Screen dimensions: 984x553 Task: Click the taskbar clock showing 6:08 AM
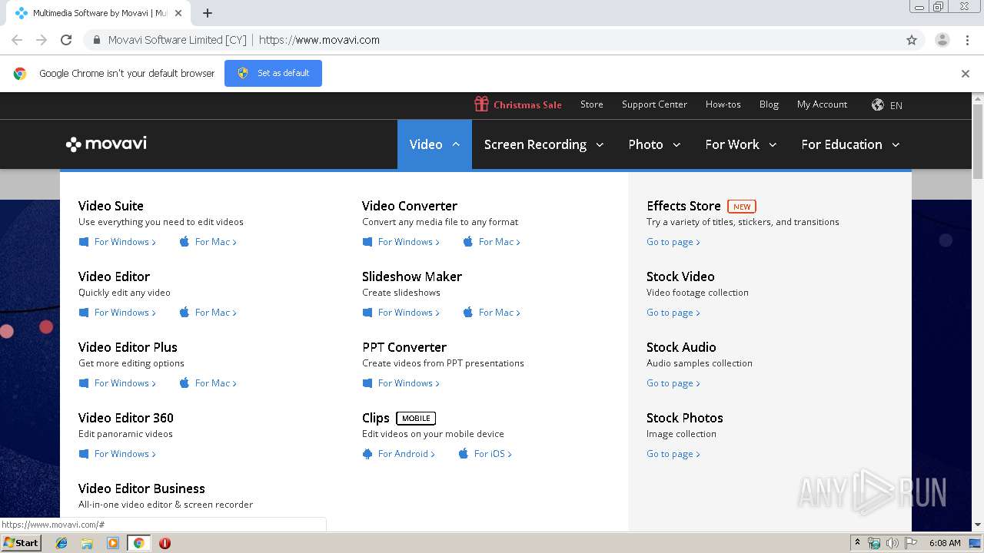tap(945, 543)
